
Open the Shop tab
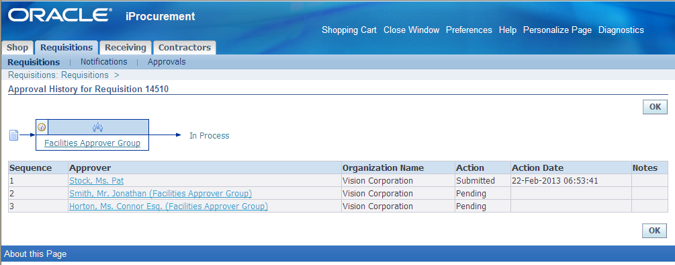17,47
